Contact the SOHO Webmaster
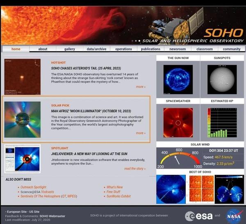 point(52,216)
